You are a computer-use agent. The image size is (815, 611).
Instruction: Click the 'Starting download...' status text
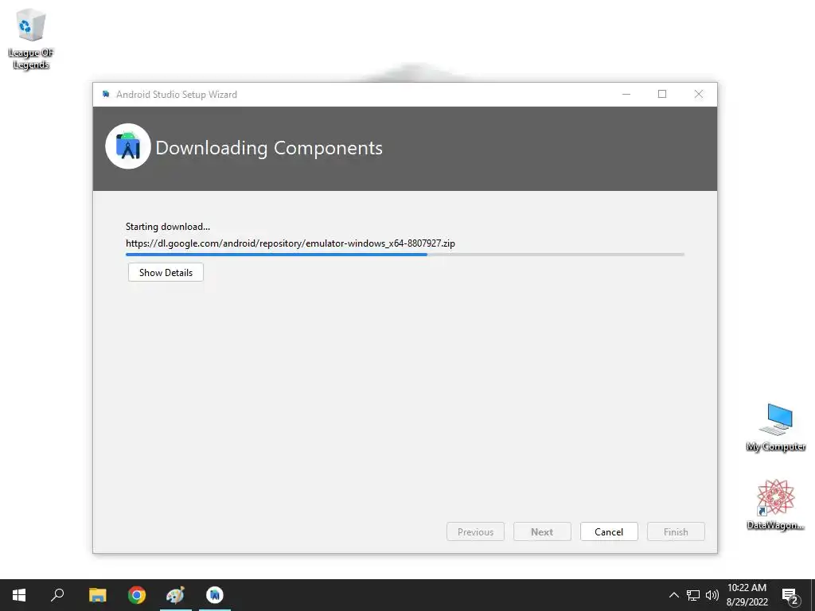(x=168, y=227)
